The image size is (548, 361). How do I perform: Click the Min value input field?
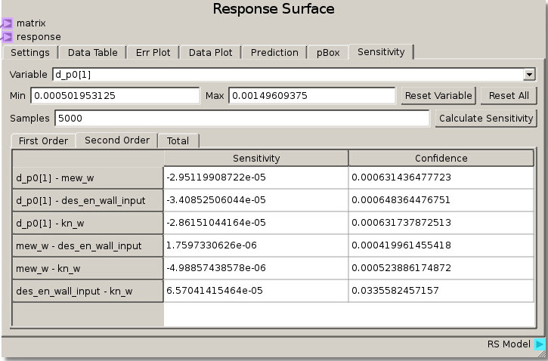click(x=114, y=96)
